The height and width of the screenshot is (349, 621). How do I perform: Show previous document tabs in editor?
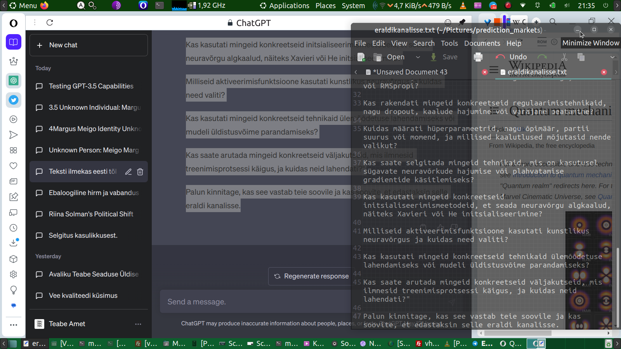pyautogui.click(x=356, y=72)
